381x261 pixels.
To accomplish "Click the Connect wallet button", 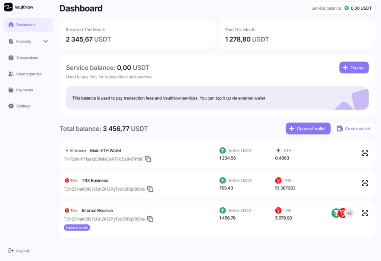I will click(x=308, y=128).
